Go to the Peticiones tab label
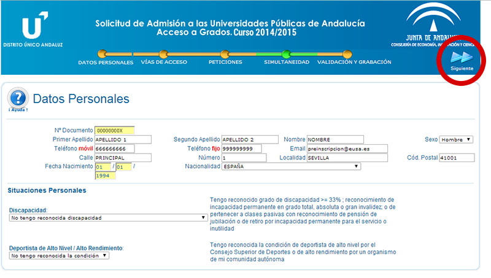The image size is (491, 278). (x=225, y=63)
